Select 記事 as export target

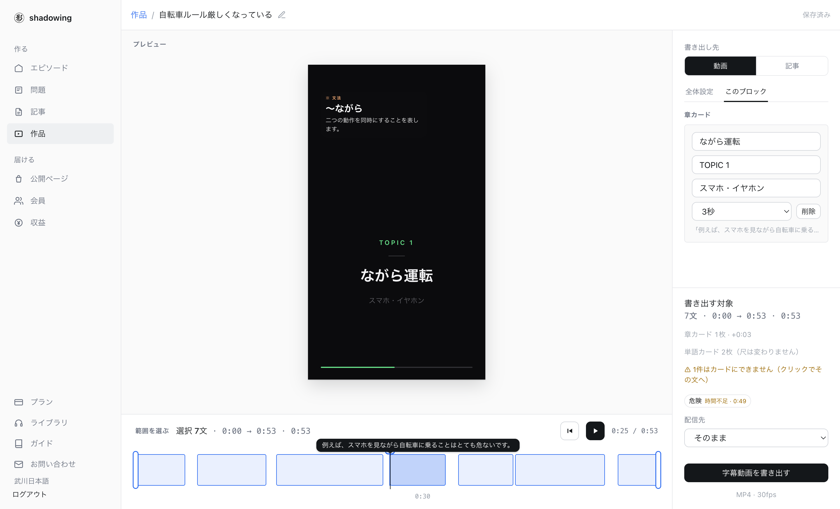point(792,66)
